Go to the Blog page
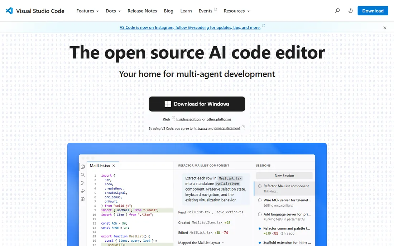 [x=169, y=11]
